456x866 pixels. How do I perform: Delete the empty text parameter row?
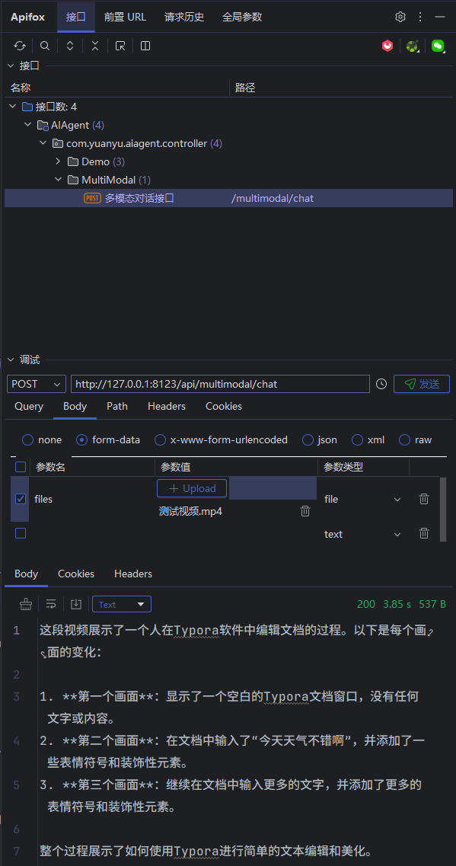(x=424, y=533)
